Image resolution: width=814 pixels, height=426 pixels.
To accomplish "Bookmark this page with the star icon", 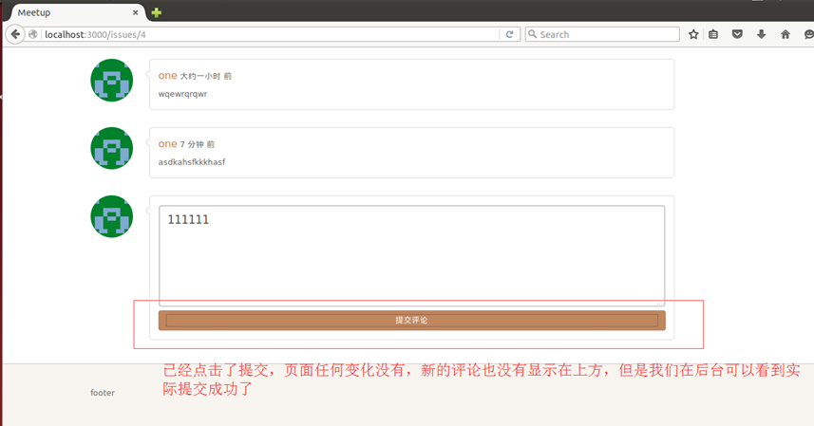I will tap(693, 34).
